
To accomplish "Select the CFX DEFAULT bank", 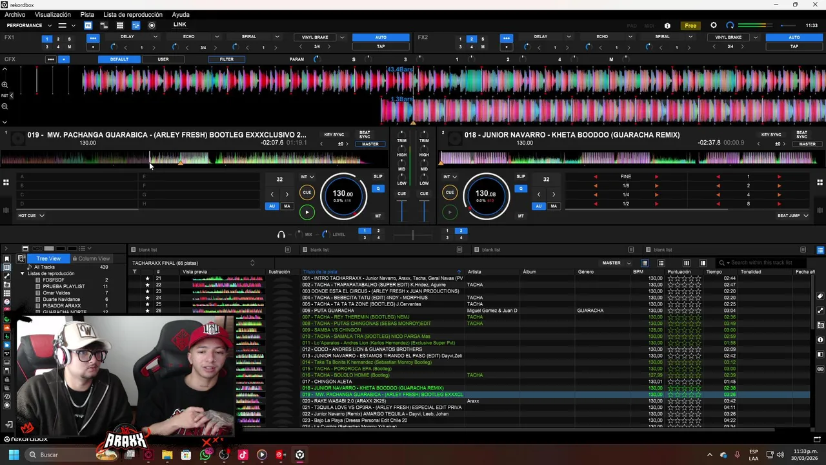I will [x=119, y=59].
